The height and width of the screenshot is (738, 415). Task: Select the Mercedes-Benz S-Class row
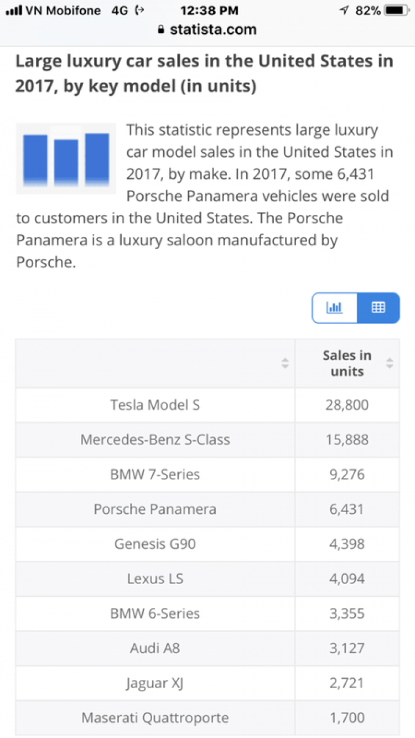[x=155, y=440]
